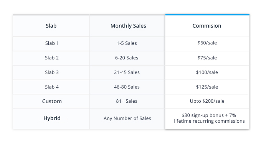Click the Upto $200/sale cell

click(207, 101)
